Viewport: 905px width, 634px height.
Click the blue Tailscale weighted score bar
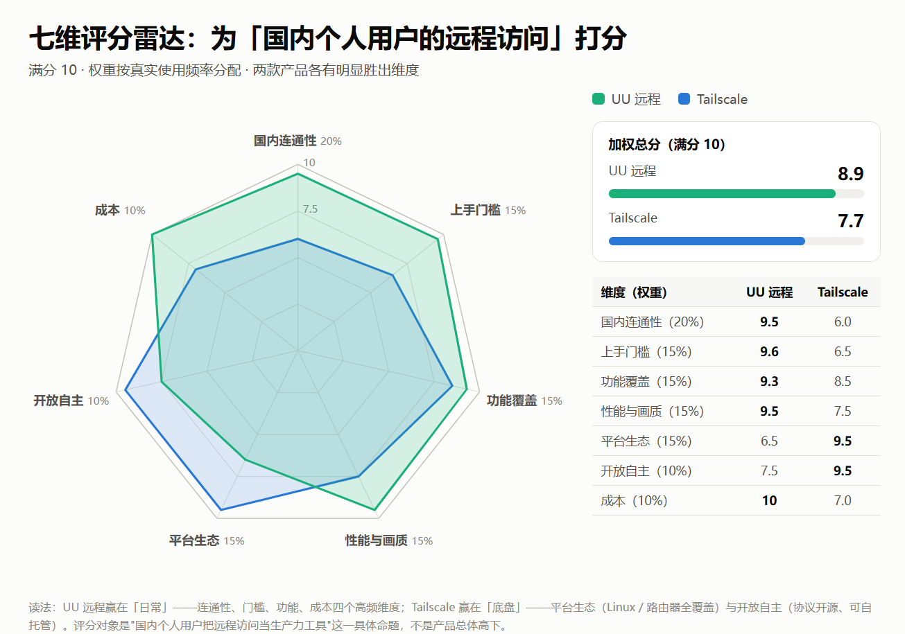707,240
